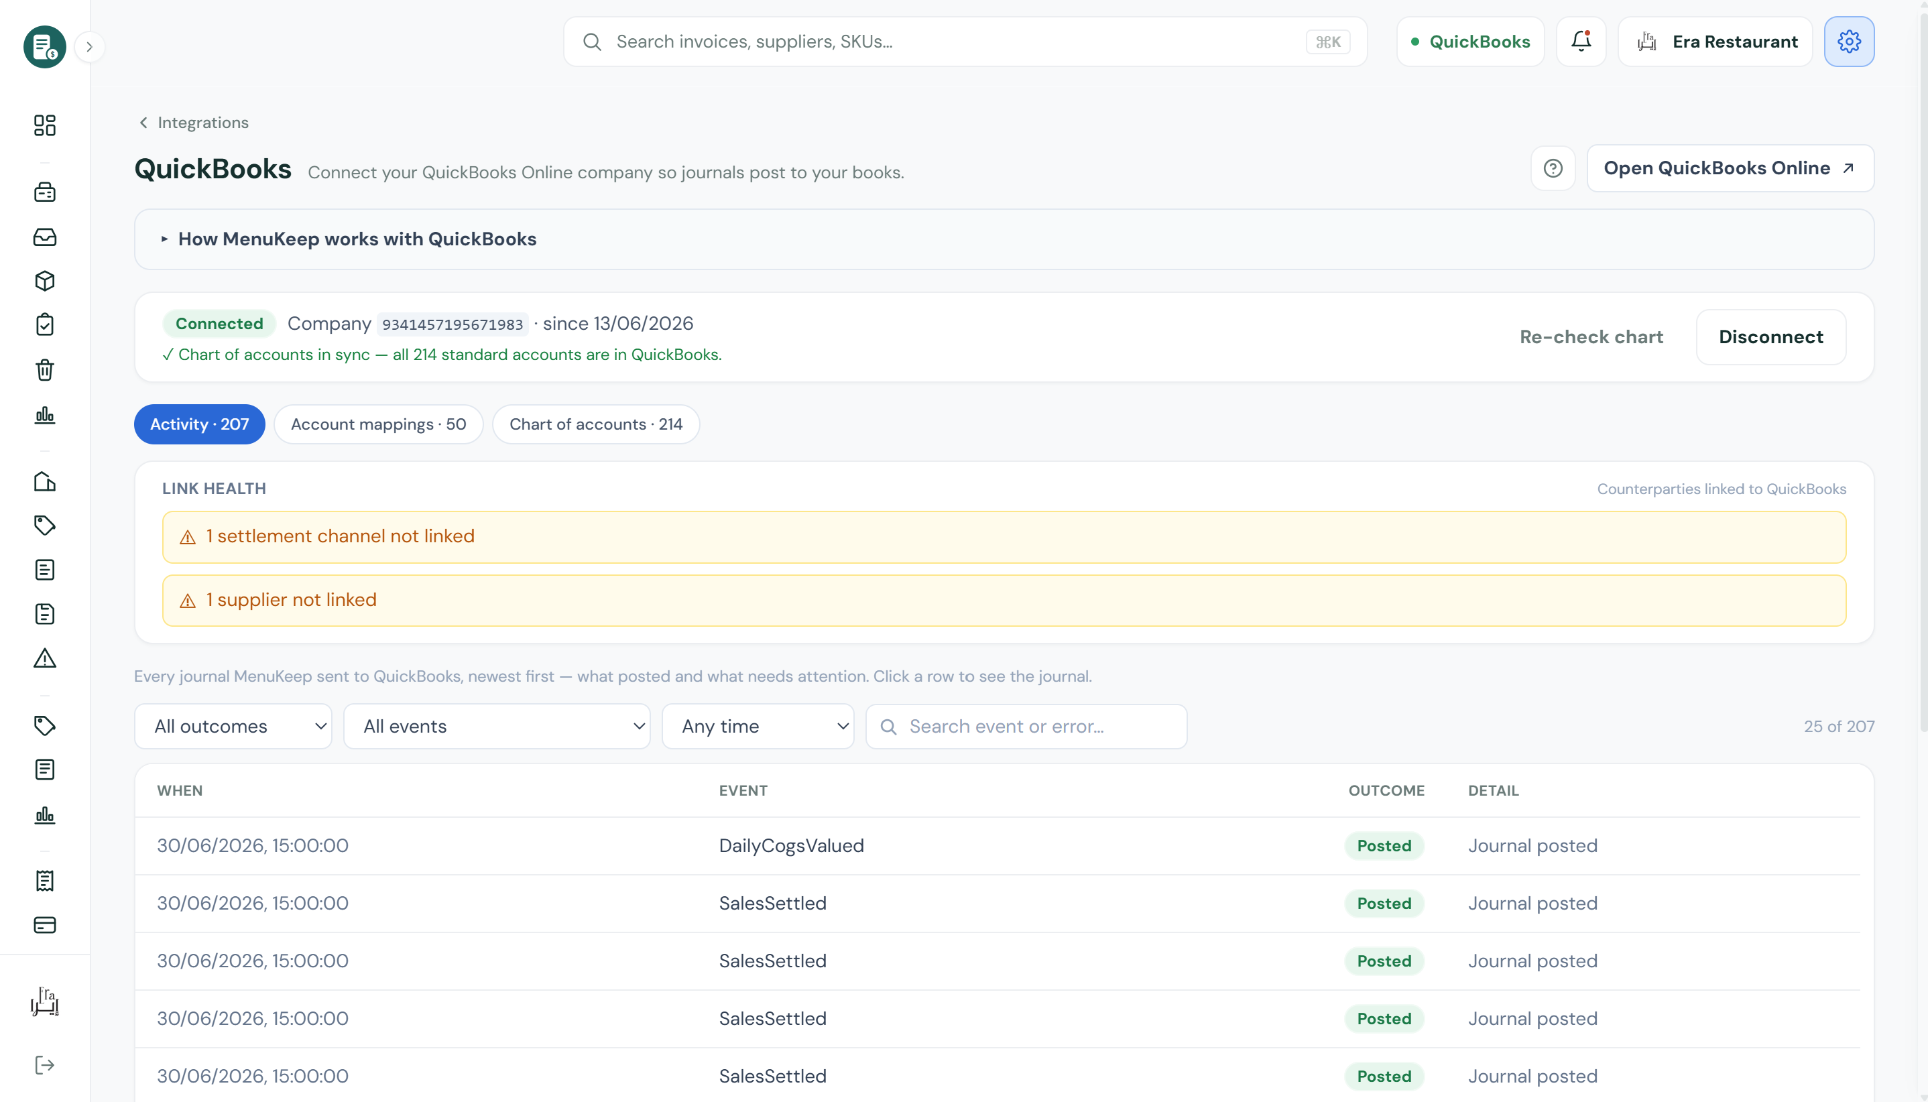Screen dimensions: 1928x1102
Task: Select the Activity · 207 tab
Action: [x=199, y=424]
